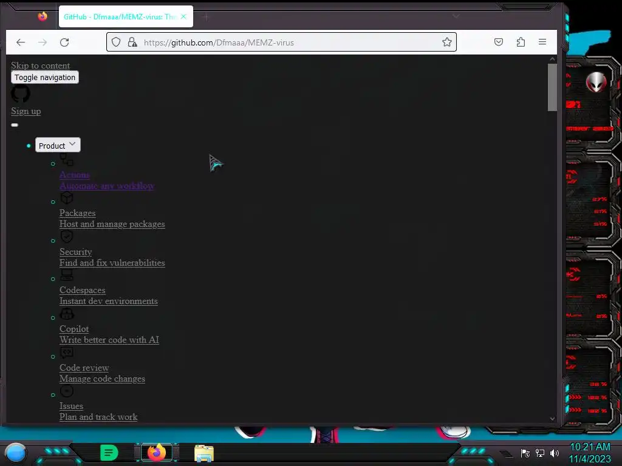Click Instant dev environments link
Screen dimensions: 622x466
coord(109,301)
